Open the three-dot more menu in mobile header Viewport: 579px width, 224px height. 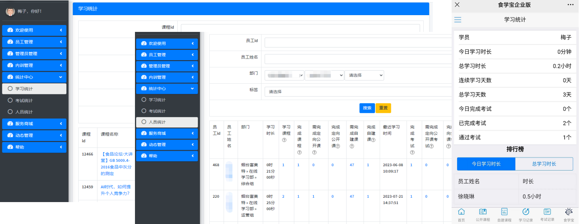[570, 5]
